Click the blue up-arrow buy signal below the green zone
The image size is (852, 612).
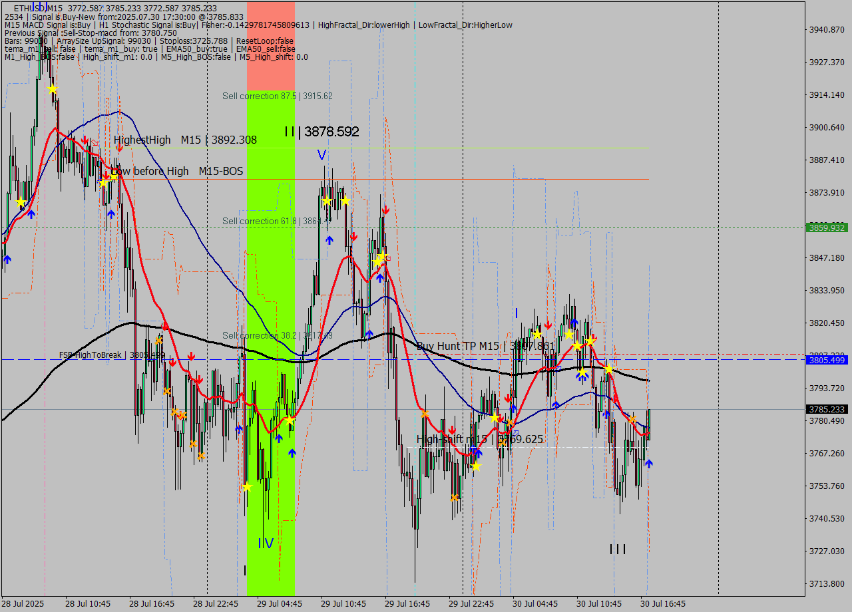291,452
